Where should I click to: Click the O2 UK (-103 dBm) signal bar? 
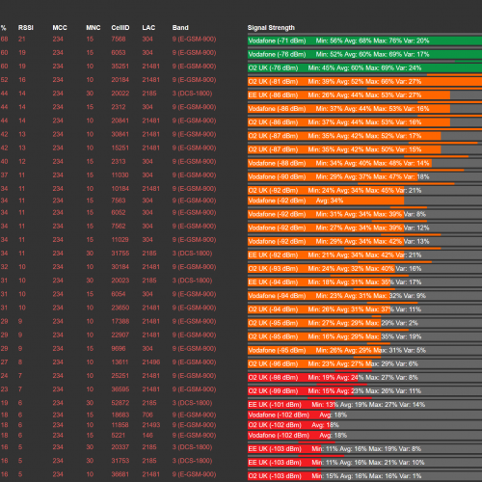pos(284,476)
